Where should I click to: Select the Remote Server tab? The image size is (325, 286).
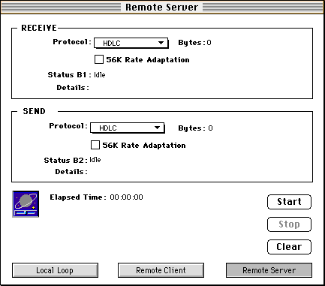pos(269,270)
